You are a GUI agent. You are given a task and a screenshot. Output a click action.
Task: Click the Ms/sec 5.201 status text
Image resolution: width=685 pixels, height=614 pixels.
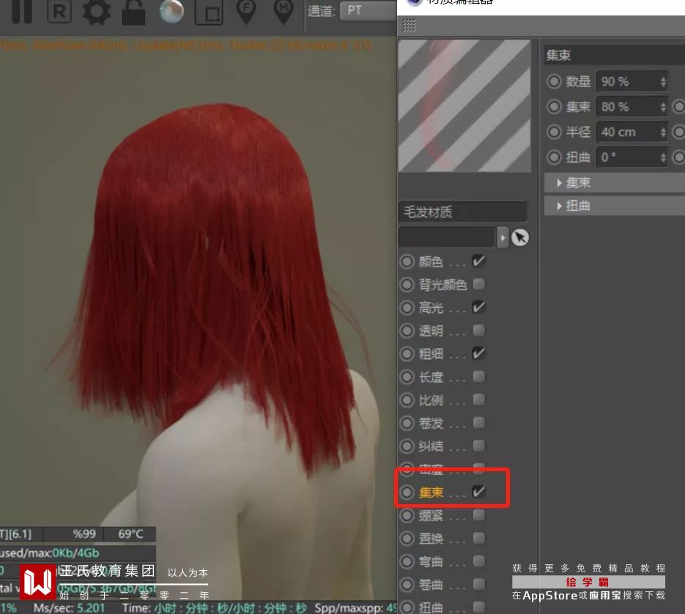coord(69,608)
